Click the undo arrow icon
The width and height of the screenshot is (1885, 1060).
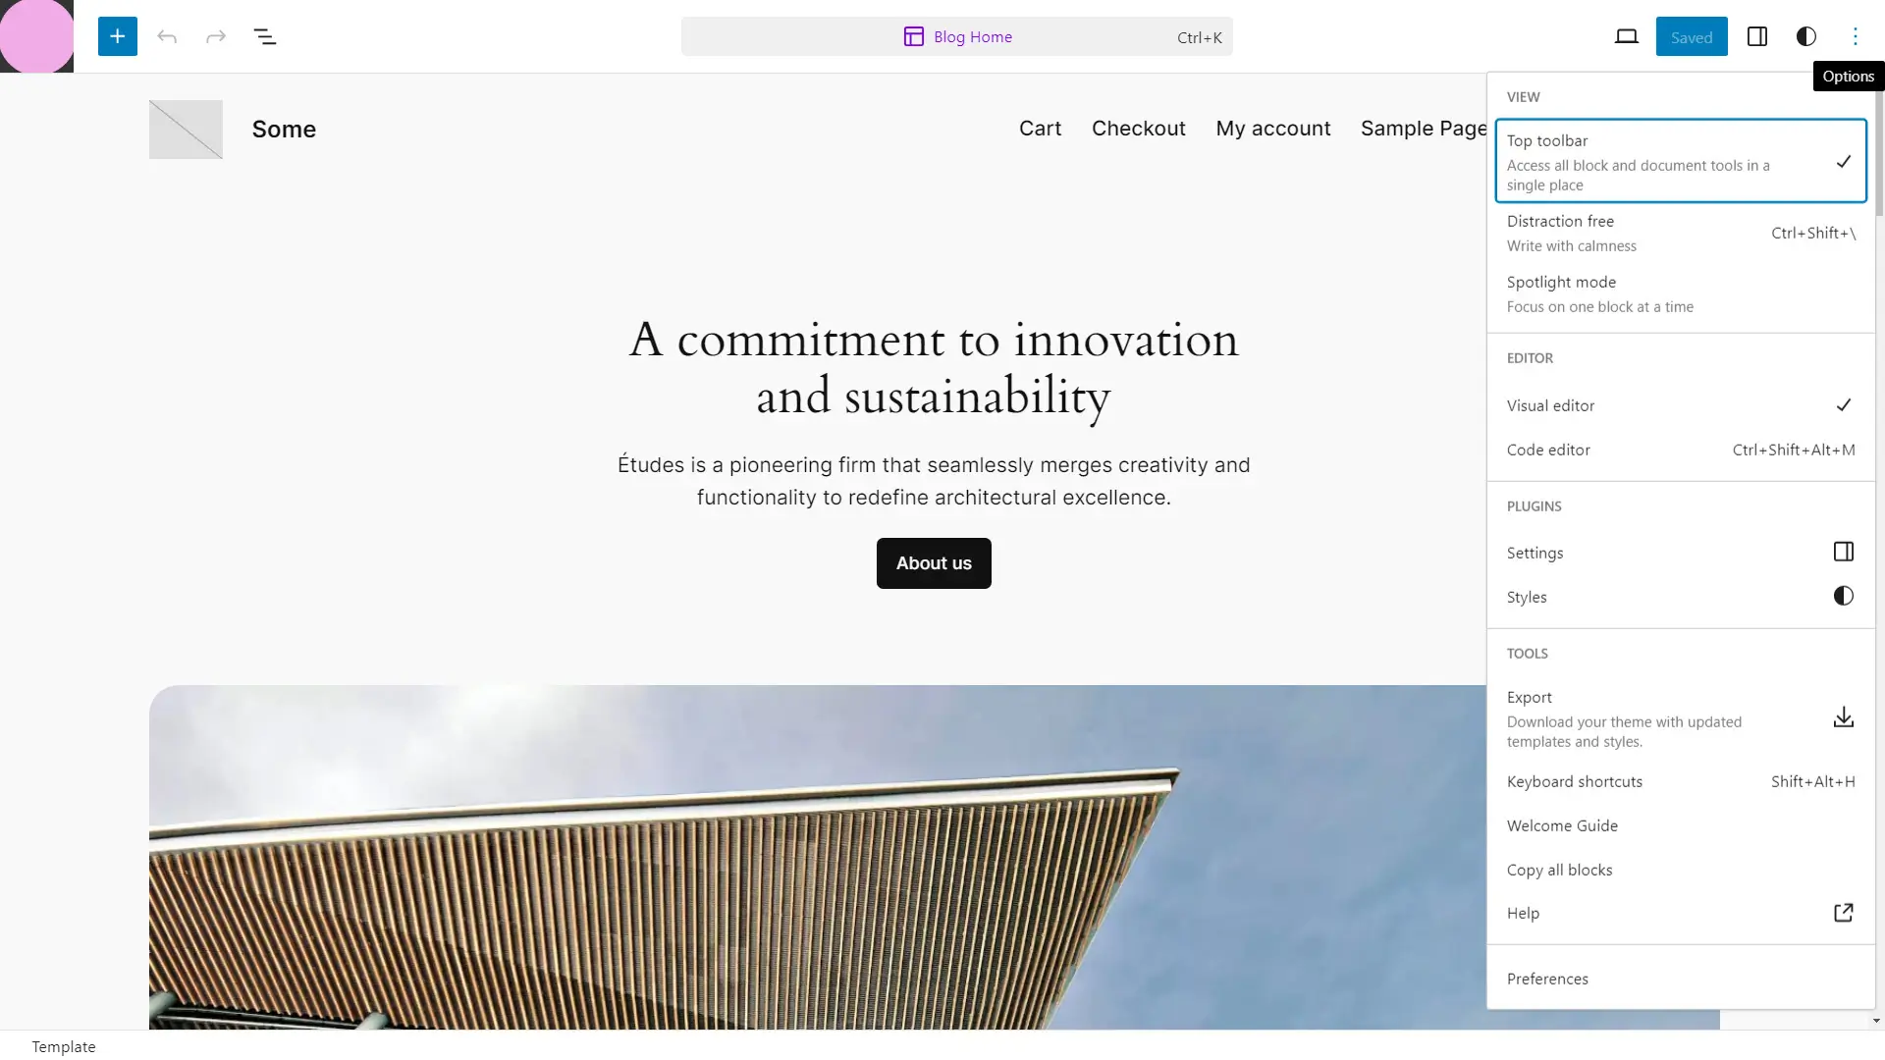pyautogui.click(x=166, y=35)
